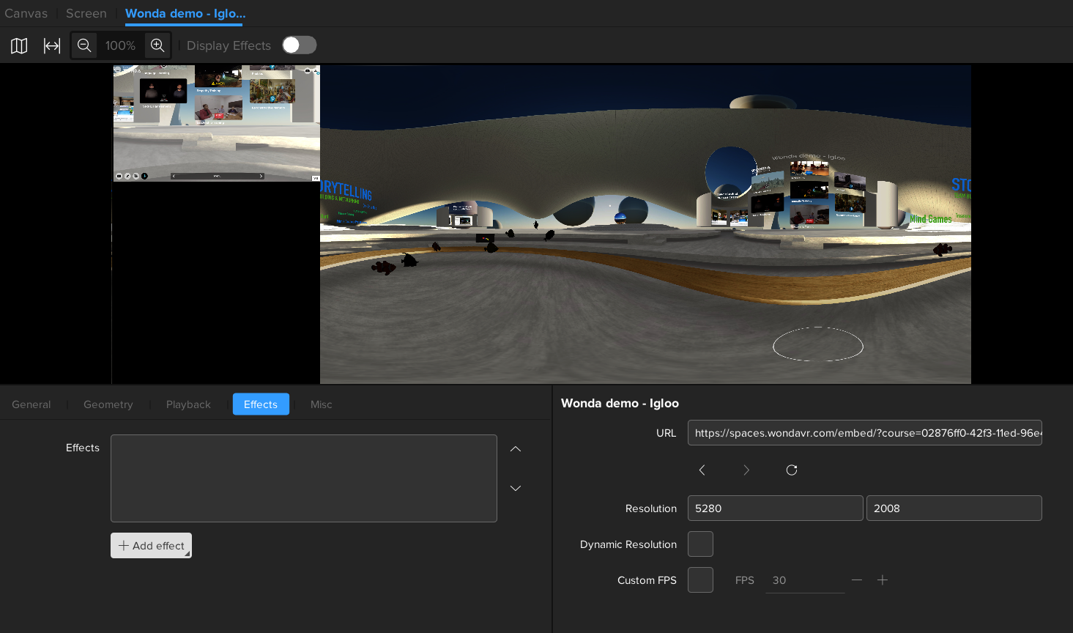Switch to the Geometry tab
This screenshot has height=633, width=1073.
click(x=108, y=404)
